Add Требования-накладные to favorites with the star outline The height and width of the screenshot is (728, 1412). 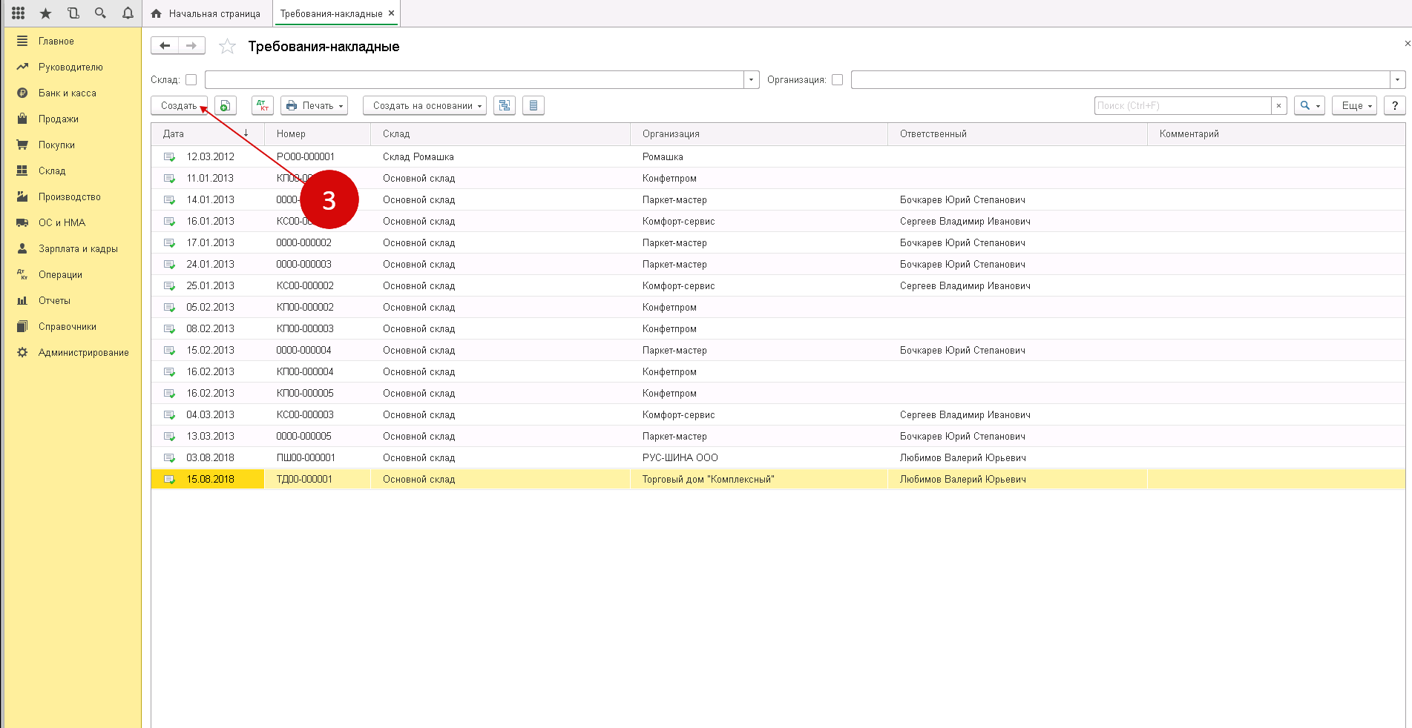(227, 47)
